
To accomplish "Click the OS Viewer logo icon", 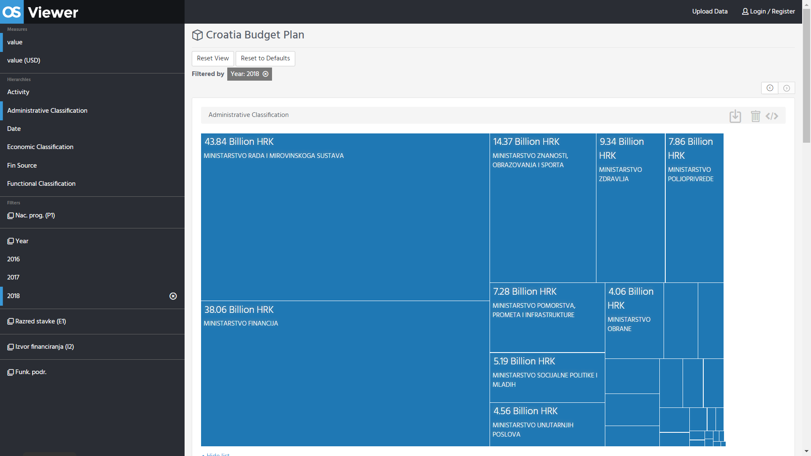I will click(11, 12).
